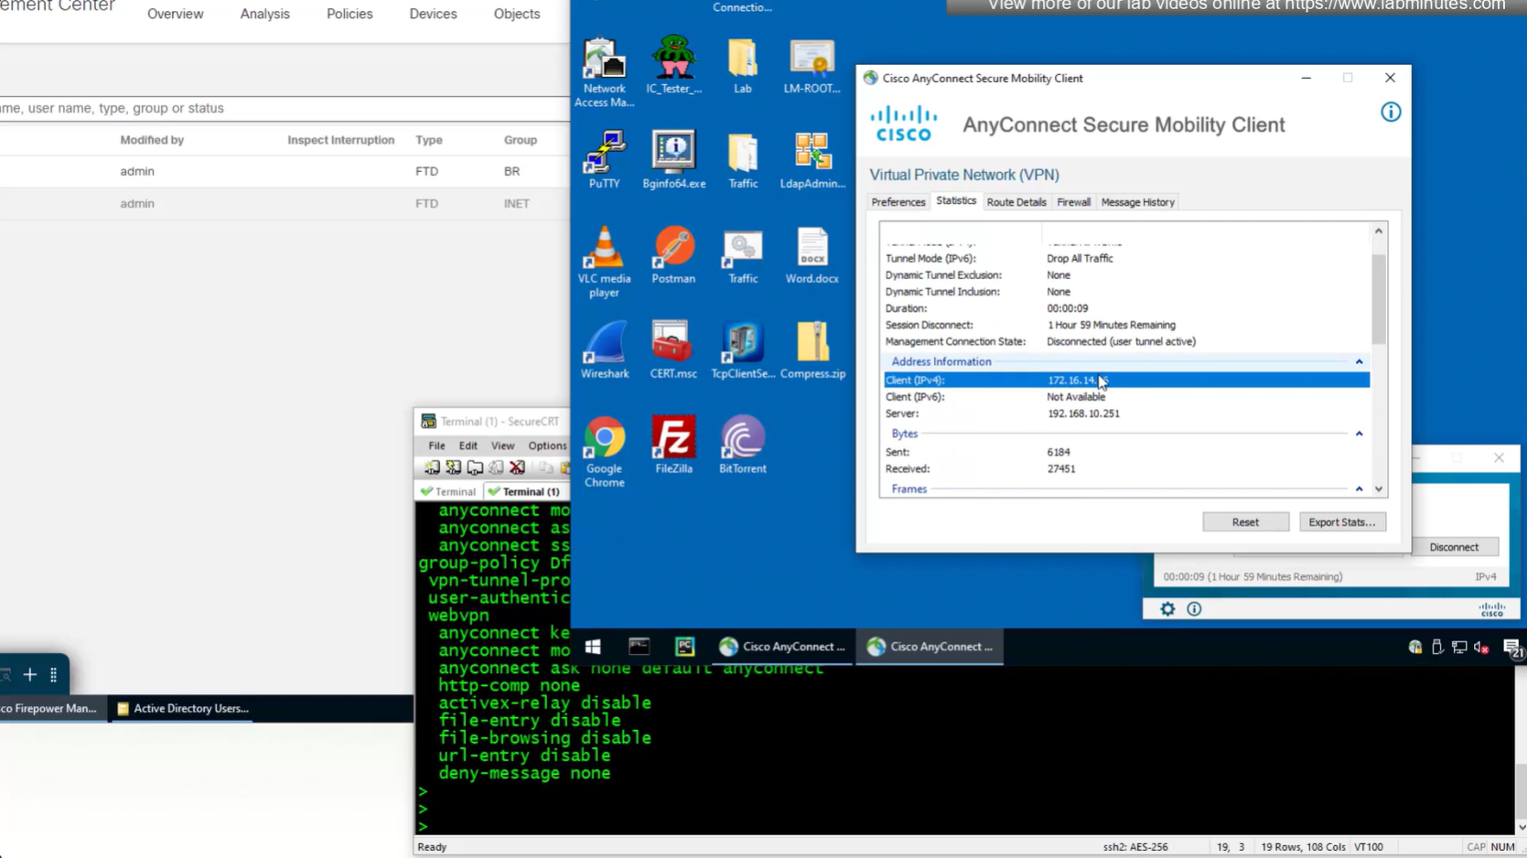Open the Firewall tab
Screen dimensions: 1527x858
tap(1073, 202)
